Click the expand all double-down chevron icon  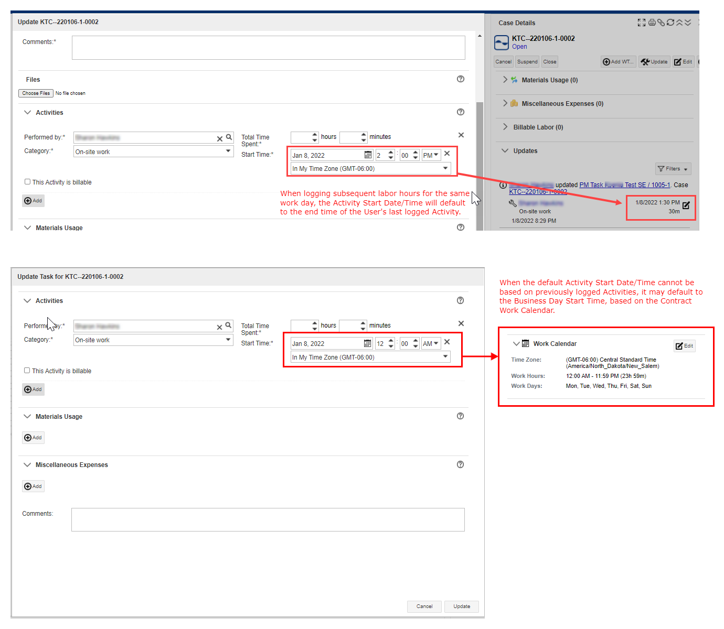coord(688,23)
